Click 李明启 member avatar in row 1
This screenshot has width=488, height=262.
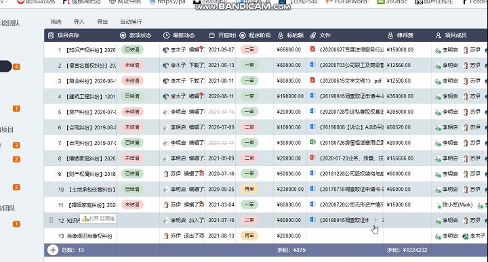coord(439,50)
